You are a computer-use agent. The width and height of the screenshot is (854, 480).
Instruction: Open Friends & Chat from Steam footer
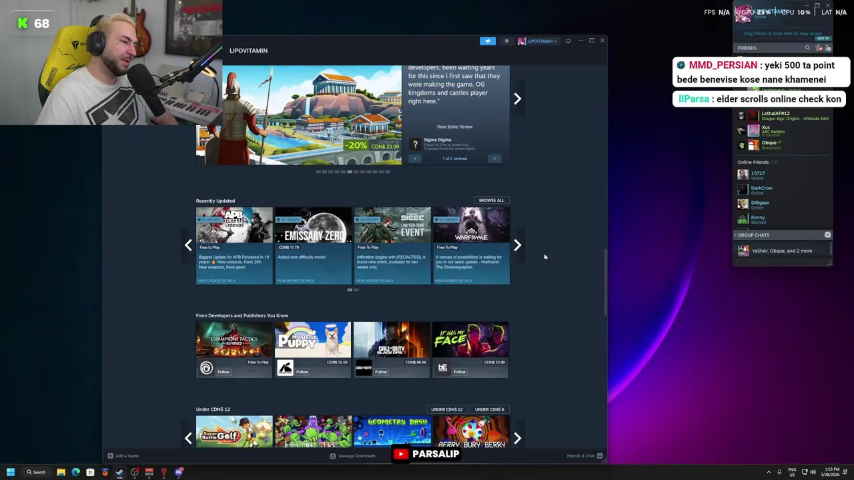click(x=584, y=456)
